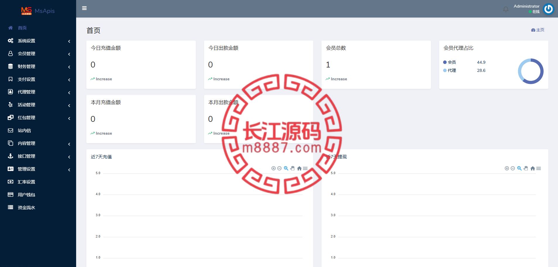558x267 pixels.
Task: Click the database icon for 财务管理
Action: point(11,66)
